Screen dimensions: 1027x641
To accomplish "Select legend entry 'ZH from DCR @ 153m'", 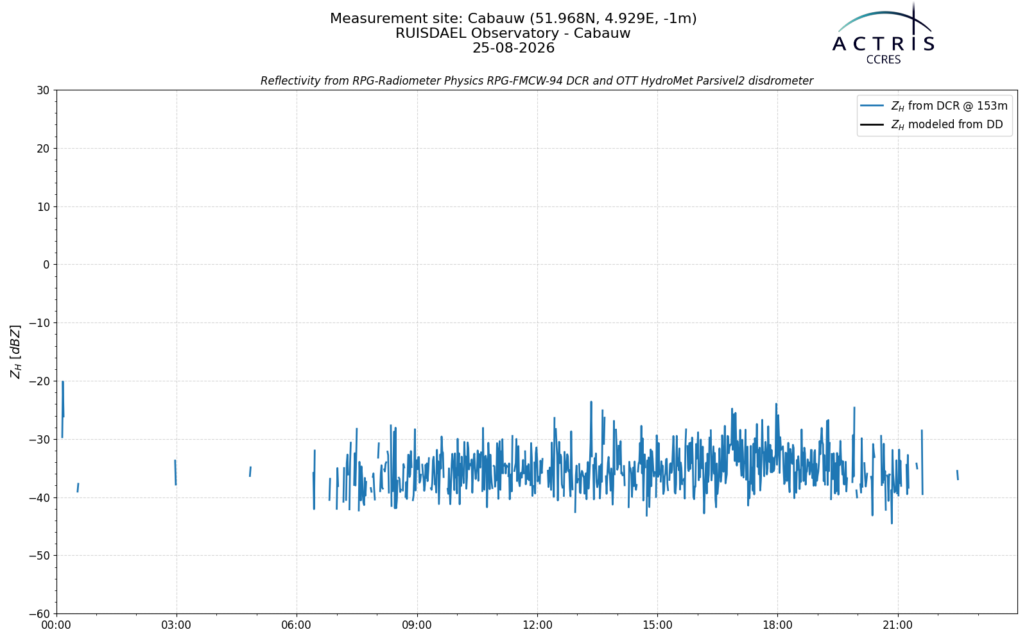I will (x=949, y=106).
